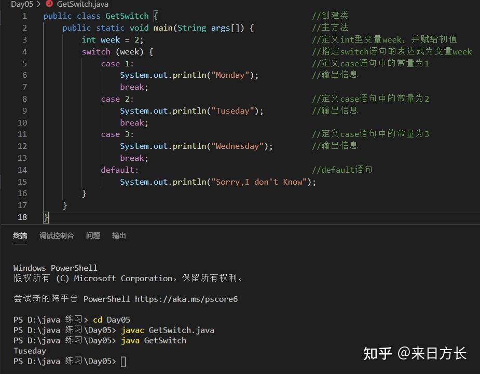Click line number 5 in the gutter
This screenshot has height=374, width=480.
(22, 63)
